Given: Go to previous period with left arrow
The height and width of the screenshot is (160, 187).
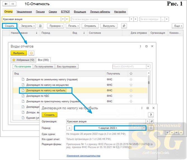Looking at the screenshot, I should tap(69, 128).
